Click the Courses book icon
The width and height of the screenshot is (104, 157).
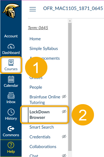11,63
